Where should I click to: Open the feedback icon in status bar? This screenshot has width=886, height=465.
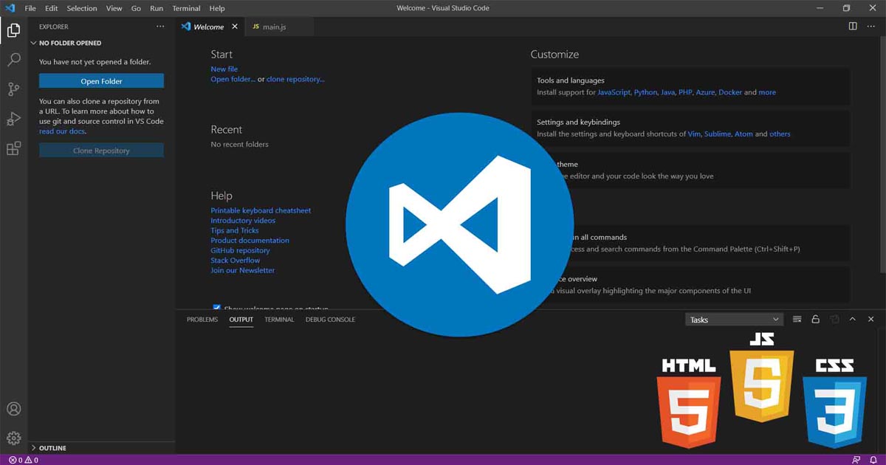click(x=856, y=460)
